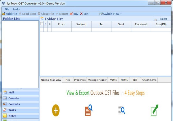
Task: Click the sidebar splitter grip dots
Action: pyautogui.click(x=19, y=88)
